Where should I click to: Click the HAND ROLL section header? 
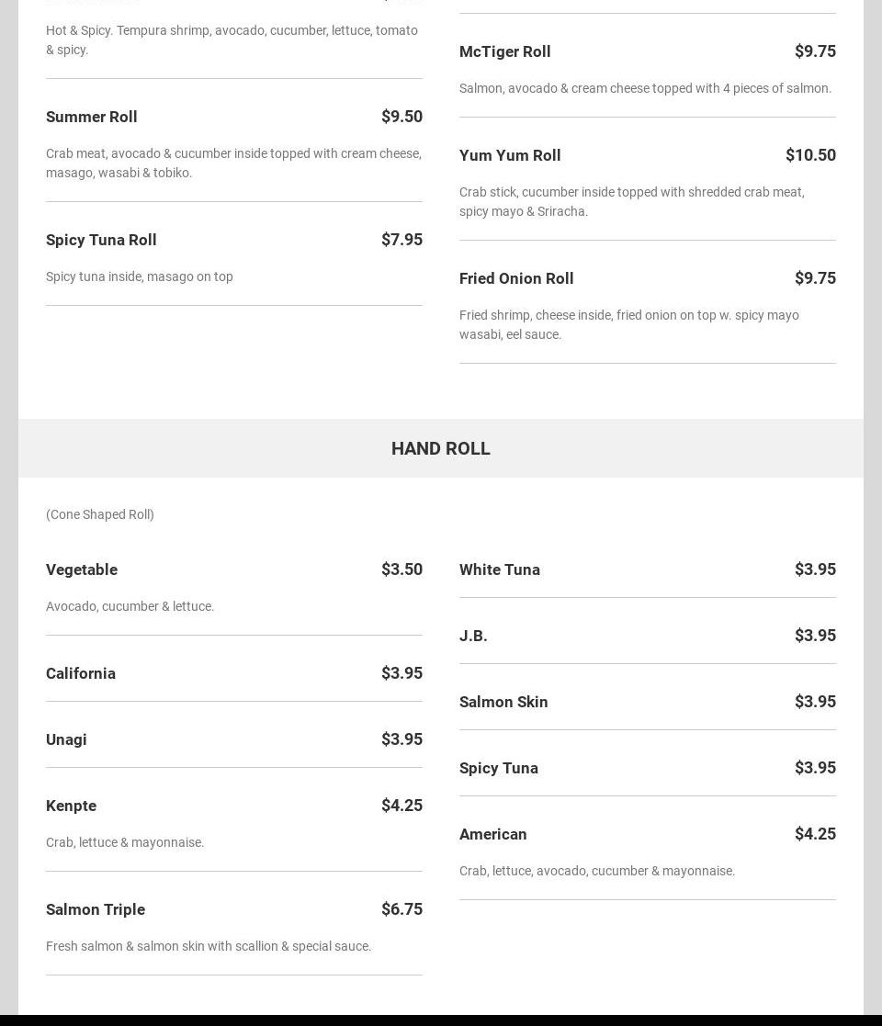(440, 448)
